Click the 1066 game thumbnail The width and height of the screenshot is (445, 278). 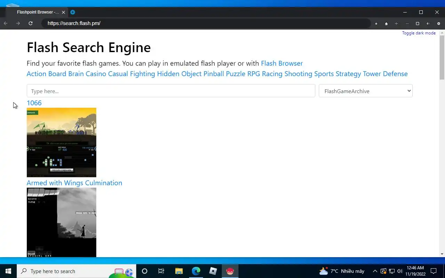(62, 142)
